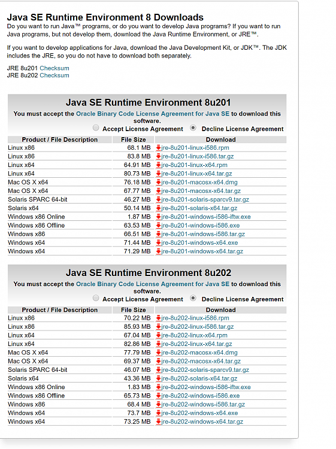The width and height of the screenshot is (336, 449).
Task: Click download arrow icon for jre-8u201-windows-i586.exe
Action: (x=158, y=225)
